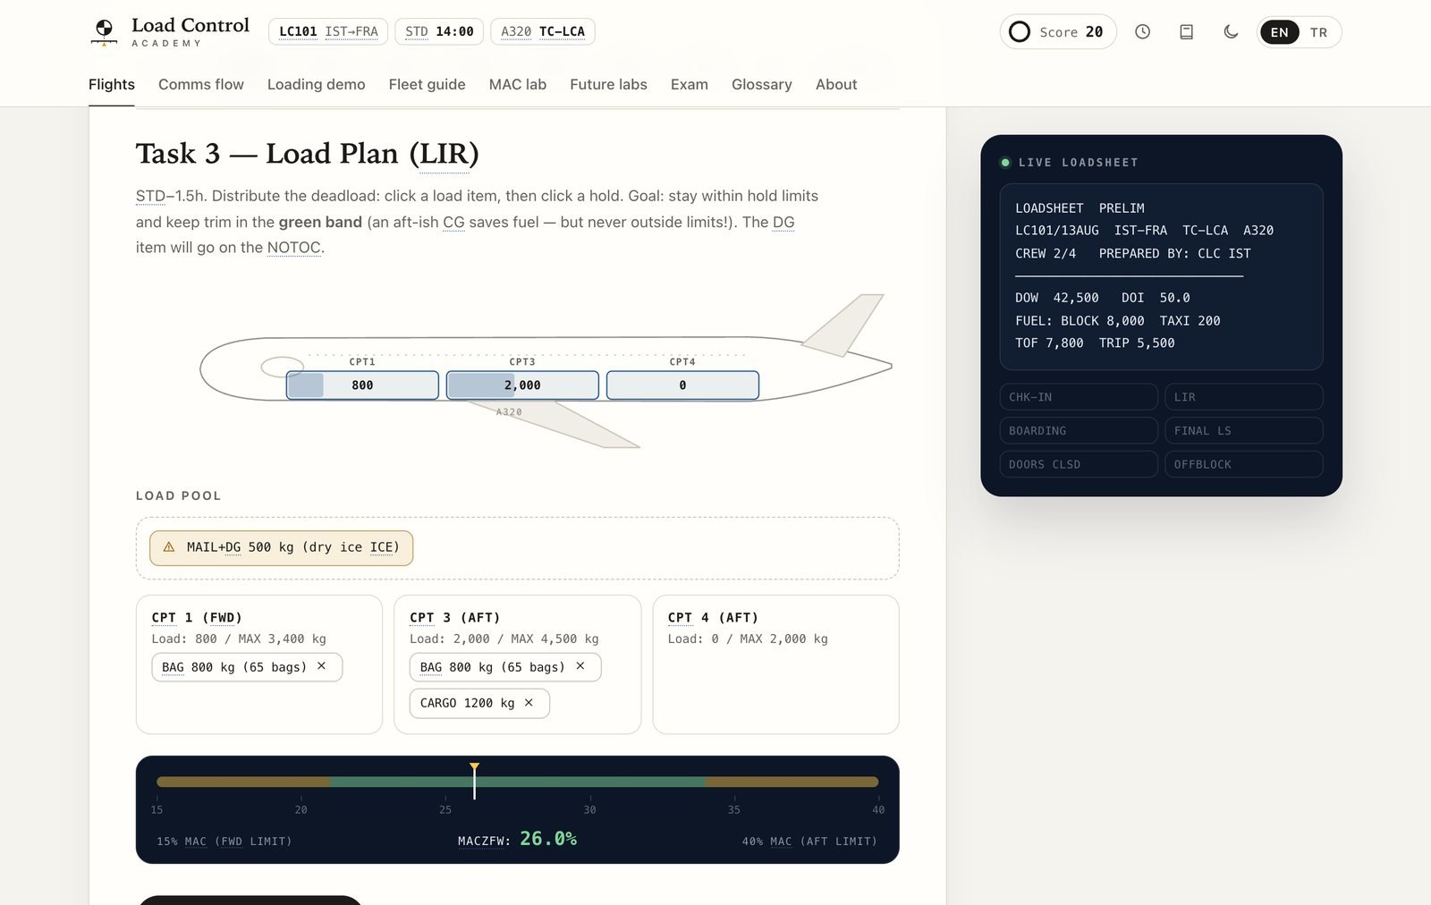
Task: Click the Load Control Academy logo icon
Action: coord(105,31)
